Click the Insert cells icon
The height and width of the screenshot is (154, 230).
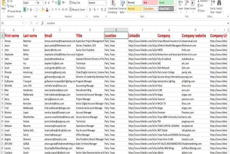pos(181,5)
